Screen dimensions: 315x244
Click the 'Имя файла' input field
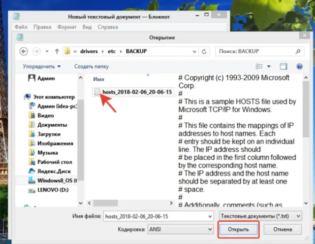click(156, 216)
